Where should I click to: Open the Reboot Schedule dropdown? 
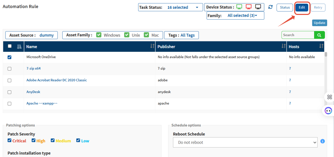(245, 142)
